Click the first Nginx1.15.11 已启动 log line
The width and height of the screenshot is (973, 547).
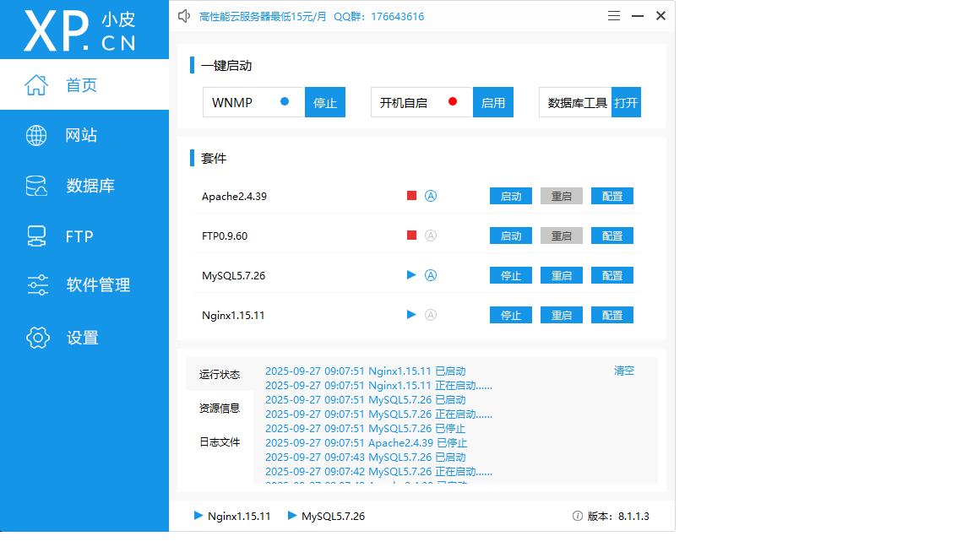[365, 371]
